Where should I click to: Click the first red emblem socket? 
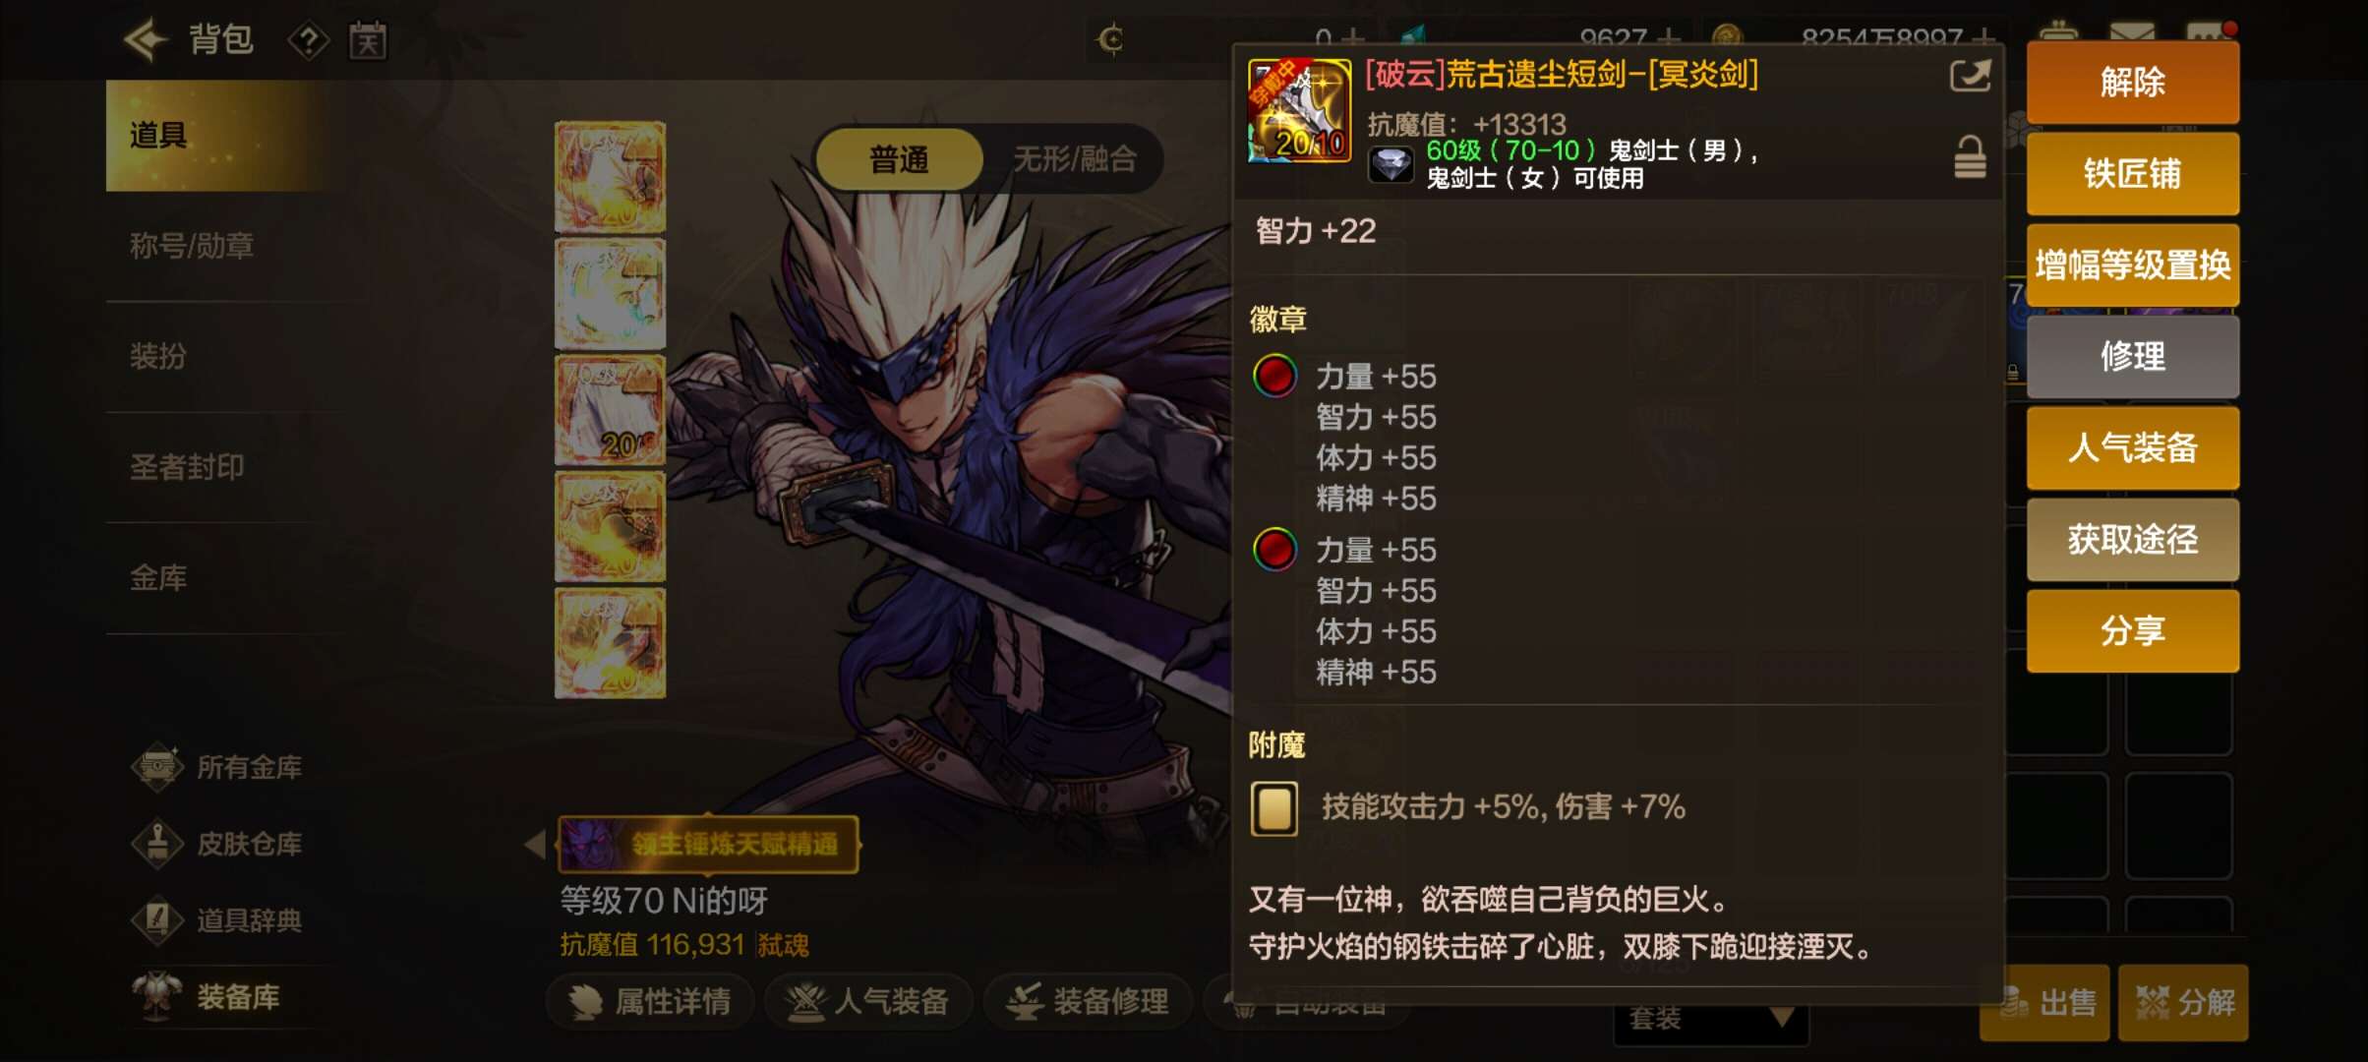point(1274,377)
